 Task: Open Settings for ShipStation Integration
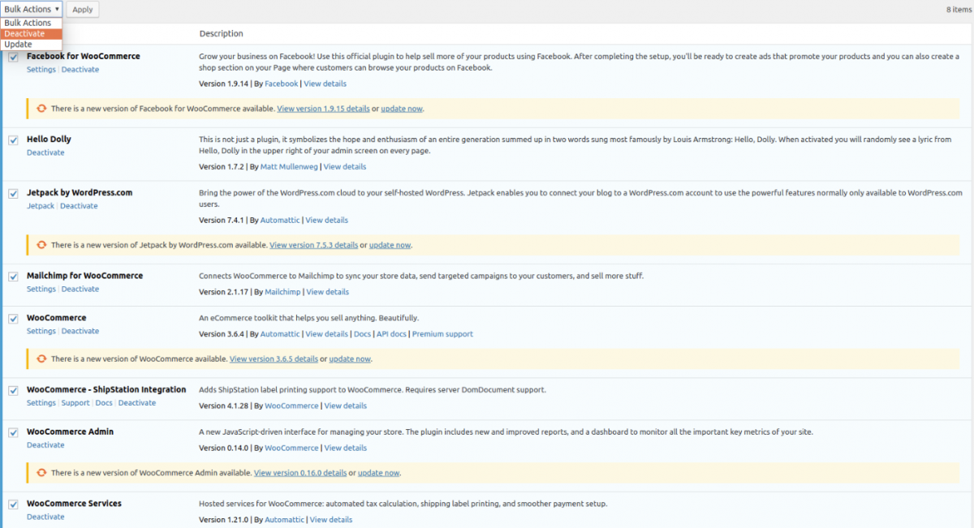41,403
